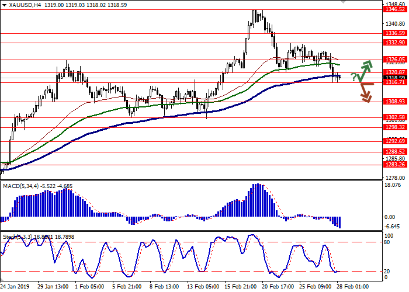Click the green question mark on the chart
This screenshot has height=292, width=409.
pos(353,77)
